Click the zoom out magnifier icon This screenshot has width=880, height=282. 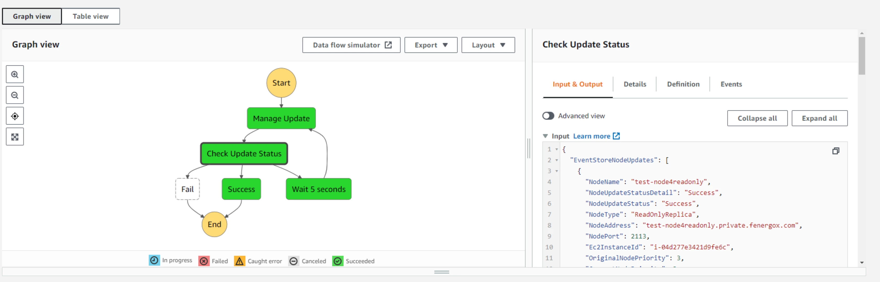point(15,95)
